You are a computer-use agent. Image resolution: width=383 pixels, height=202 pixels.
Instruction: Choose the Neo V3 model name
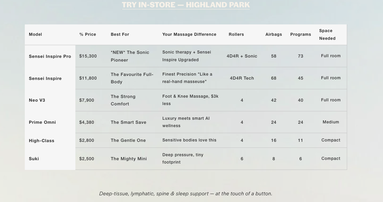click(x=37, y=100)
